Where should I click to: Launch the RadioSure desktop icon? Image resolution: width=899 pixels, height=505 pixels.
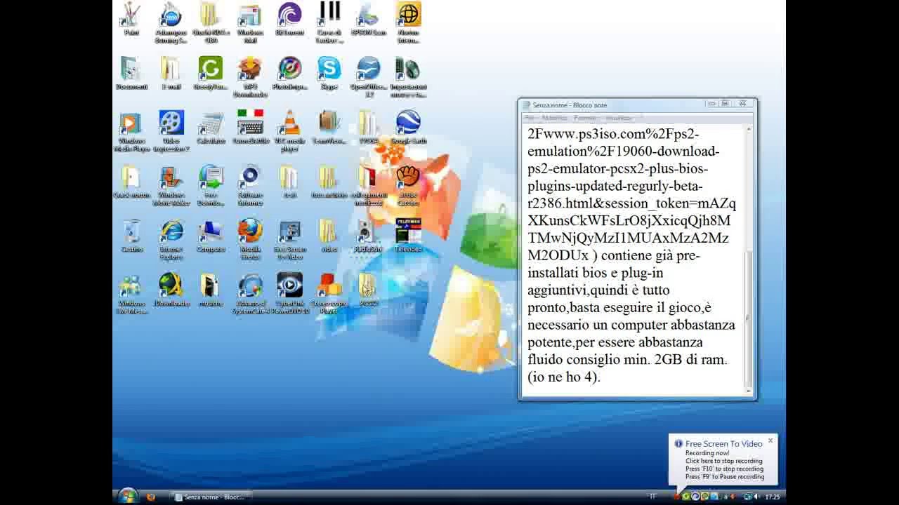[369, 236]
